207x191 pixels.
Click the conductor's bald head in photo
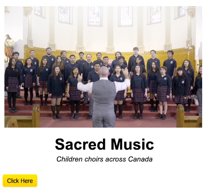pyautogui.click(x=104, y=72)
